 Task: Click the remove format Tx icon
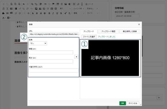tap(69, 13)
